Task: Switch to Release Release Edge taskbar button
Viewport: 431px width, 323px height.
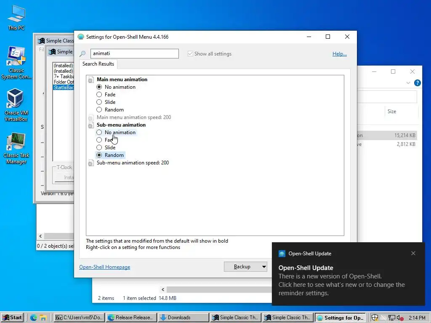Action: [x=131, y=318]
